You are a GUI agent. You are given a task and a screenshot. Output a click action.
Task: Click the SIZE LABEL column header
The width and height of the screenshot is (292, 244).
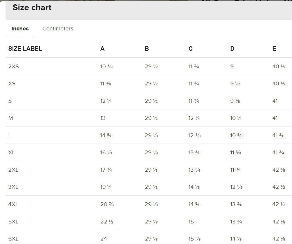(25, 49)
